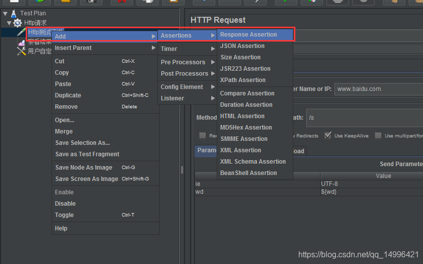Choose Save Selection As... menu entry
The height and width of the screenshot is (264, 423).
tap(105, 143)
